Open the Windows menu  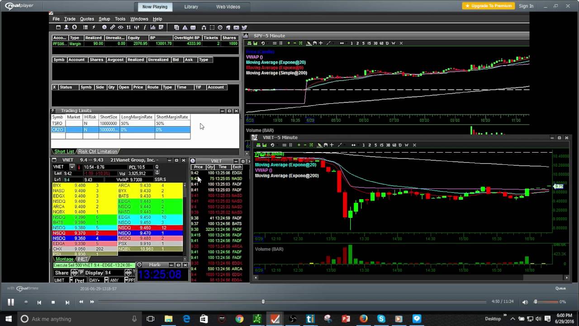[x=139, y=19]
